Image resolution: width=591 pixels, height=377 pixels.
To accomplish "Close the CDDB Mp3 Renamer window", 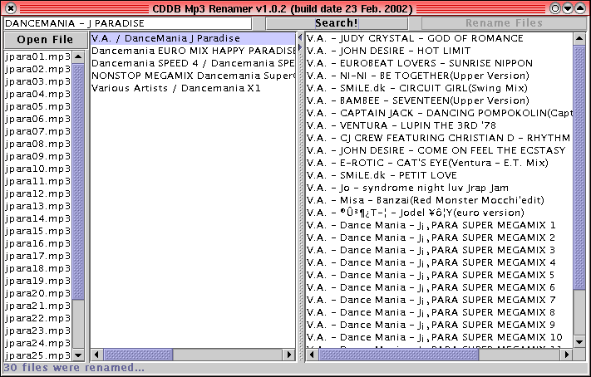I will 11,8.
